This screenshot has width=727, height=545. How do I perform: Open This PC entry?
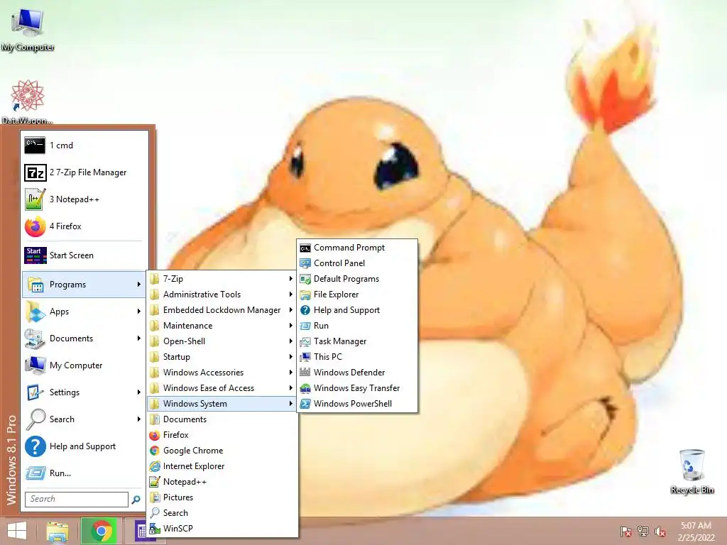click(x=357, y=357)
